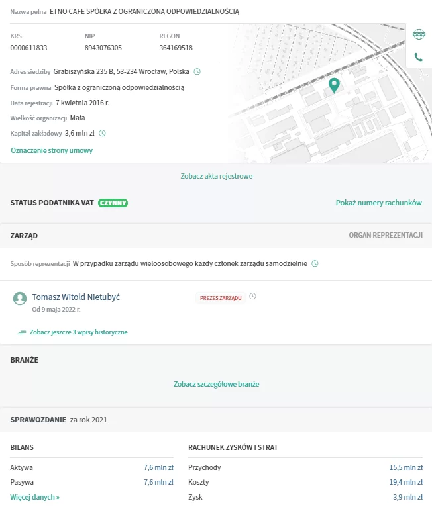Open Tomasz Witold Nietubyć profile link
This screenshot has width=432, height=509.
tap(76, 297)
